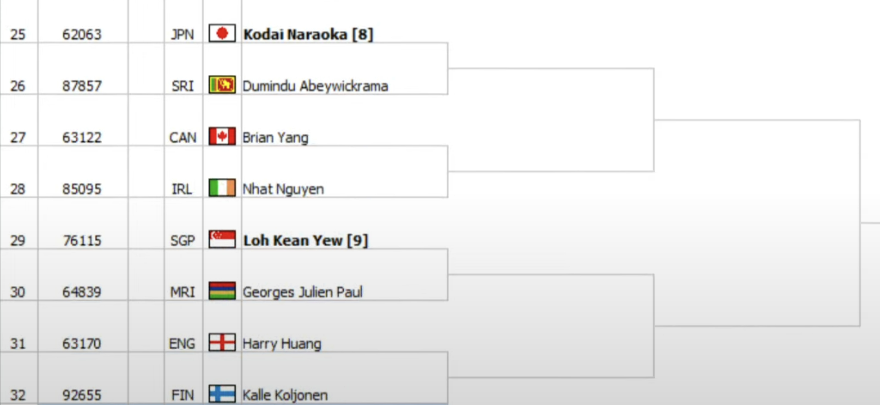This screenshot has width=880, height=405.
Task: Select Brian Yang in the draw
Action: pyautogui.click(x=275, y=137)
